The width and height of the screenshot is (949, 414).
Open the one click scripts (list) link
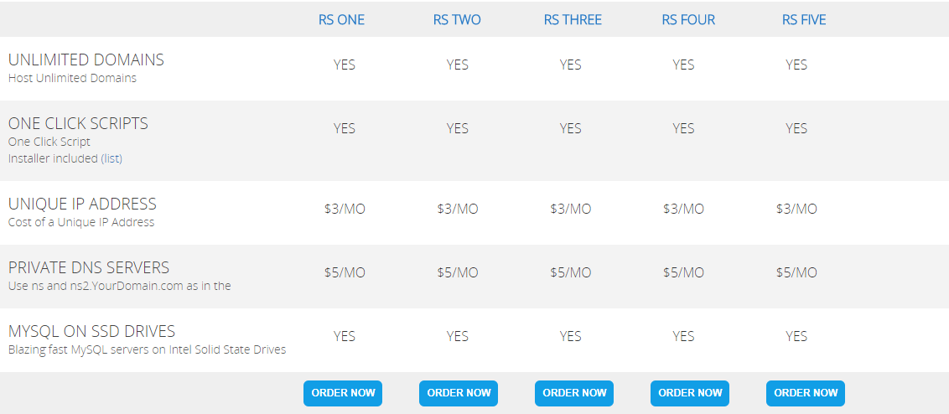[x=111, y=158]
